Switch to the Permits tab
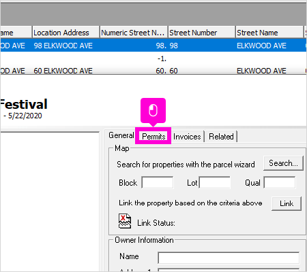Screen dimensions: 307x272 153,137
